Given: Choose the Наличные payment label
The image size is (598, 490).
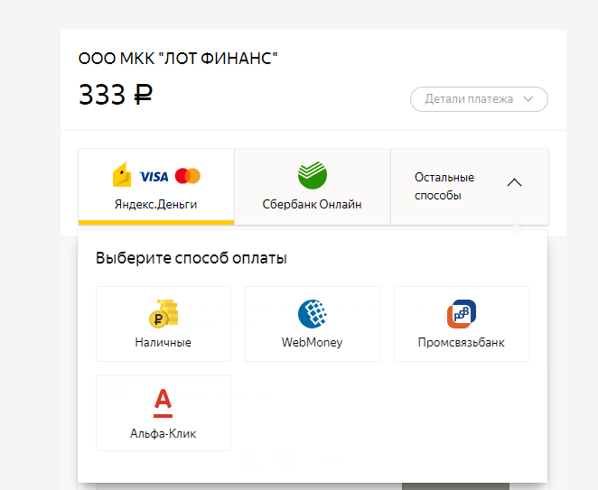Looking at the screenshot, I should tap(164, 343).
